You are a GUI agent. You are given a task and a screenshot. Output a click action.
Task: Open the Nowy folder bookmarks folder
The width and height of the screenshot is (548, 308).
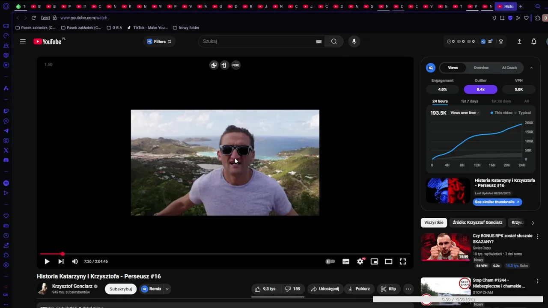click(186, 28)
